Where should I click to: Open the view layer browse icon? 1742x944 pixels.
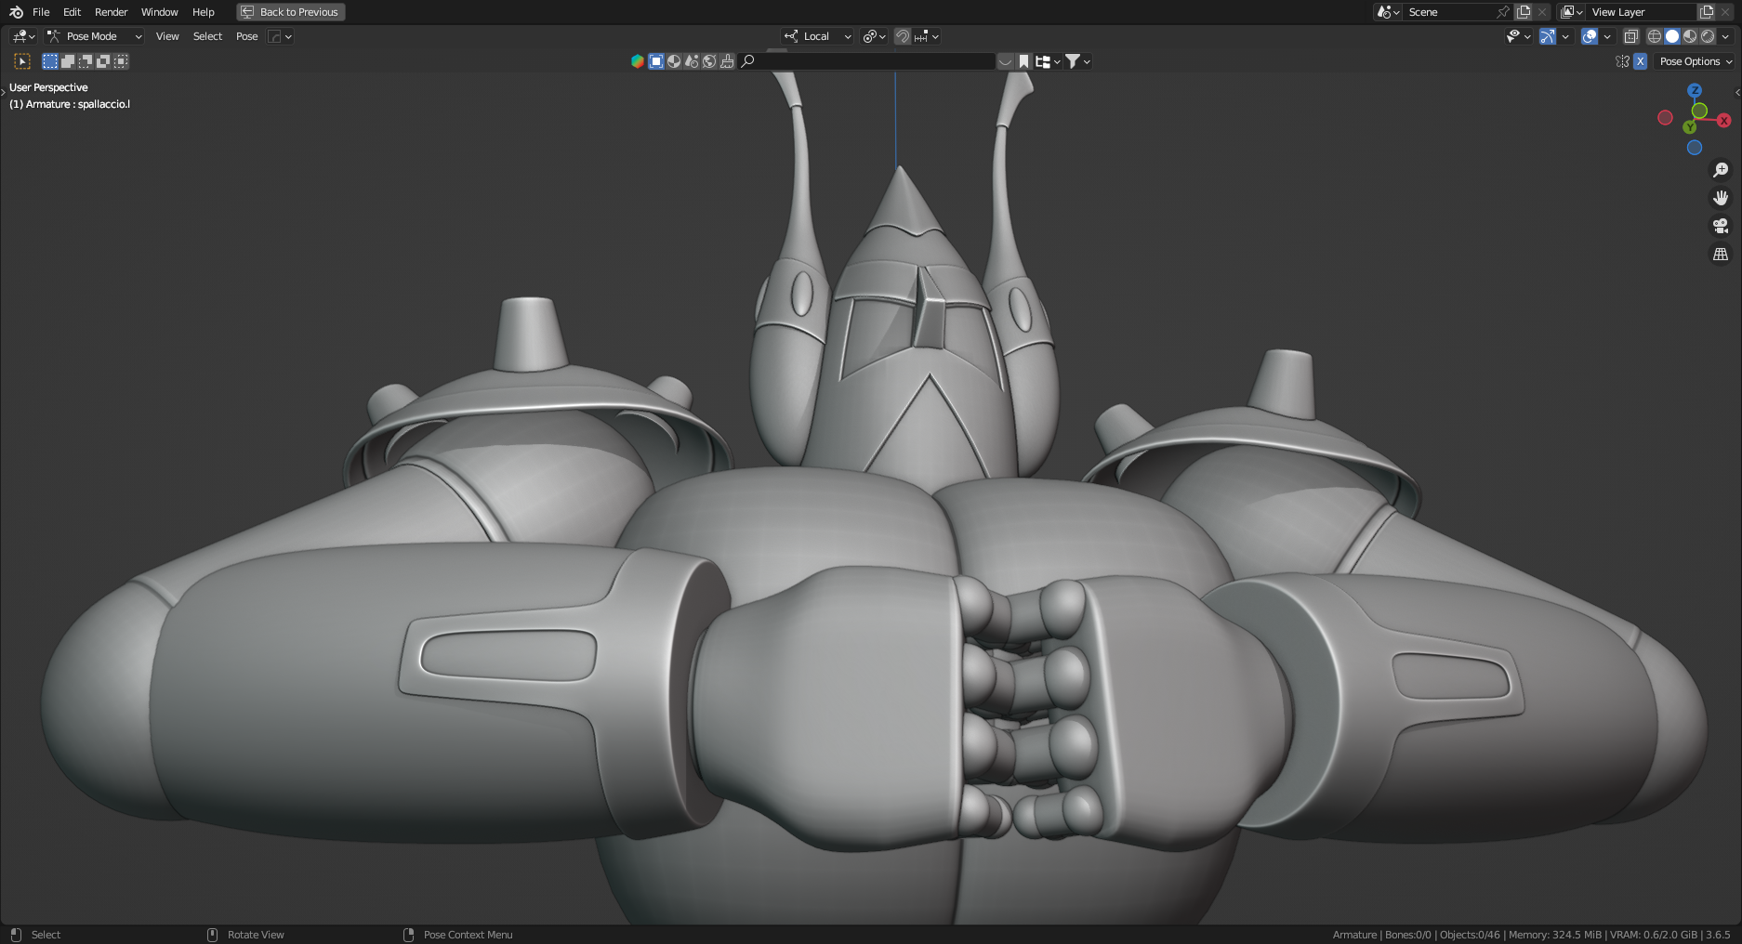pos(1572,12)
